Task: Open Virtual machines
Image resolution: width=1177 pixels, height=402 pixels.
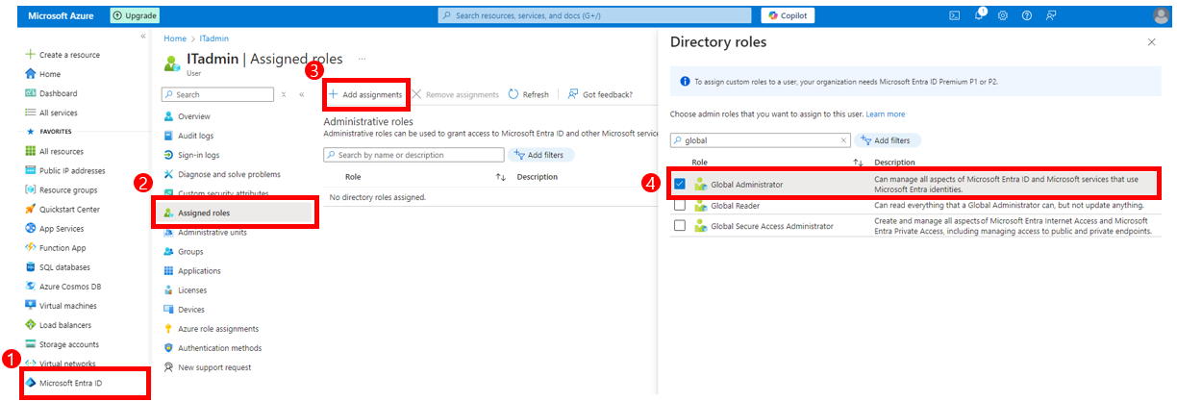Action: tap(68, 305)
